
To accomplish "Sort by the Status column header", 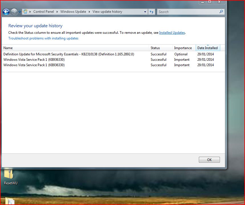I will pyautogui.click(x=161, y=48).
